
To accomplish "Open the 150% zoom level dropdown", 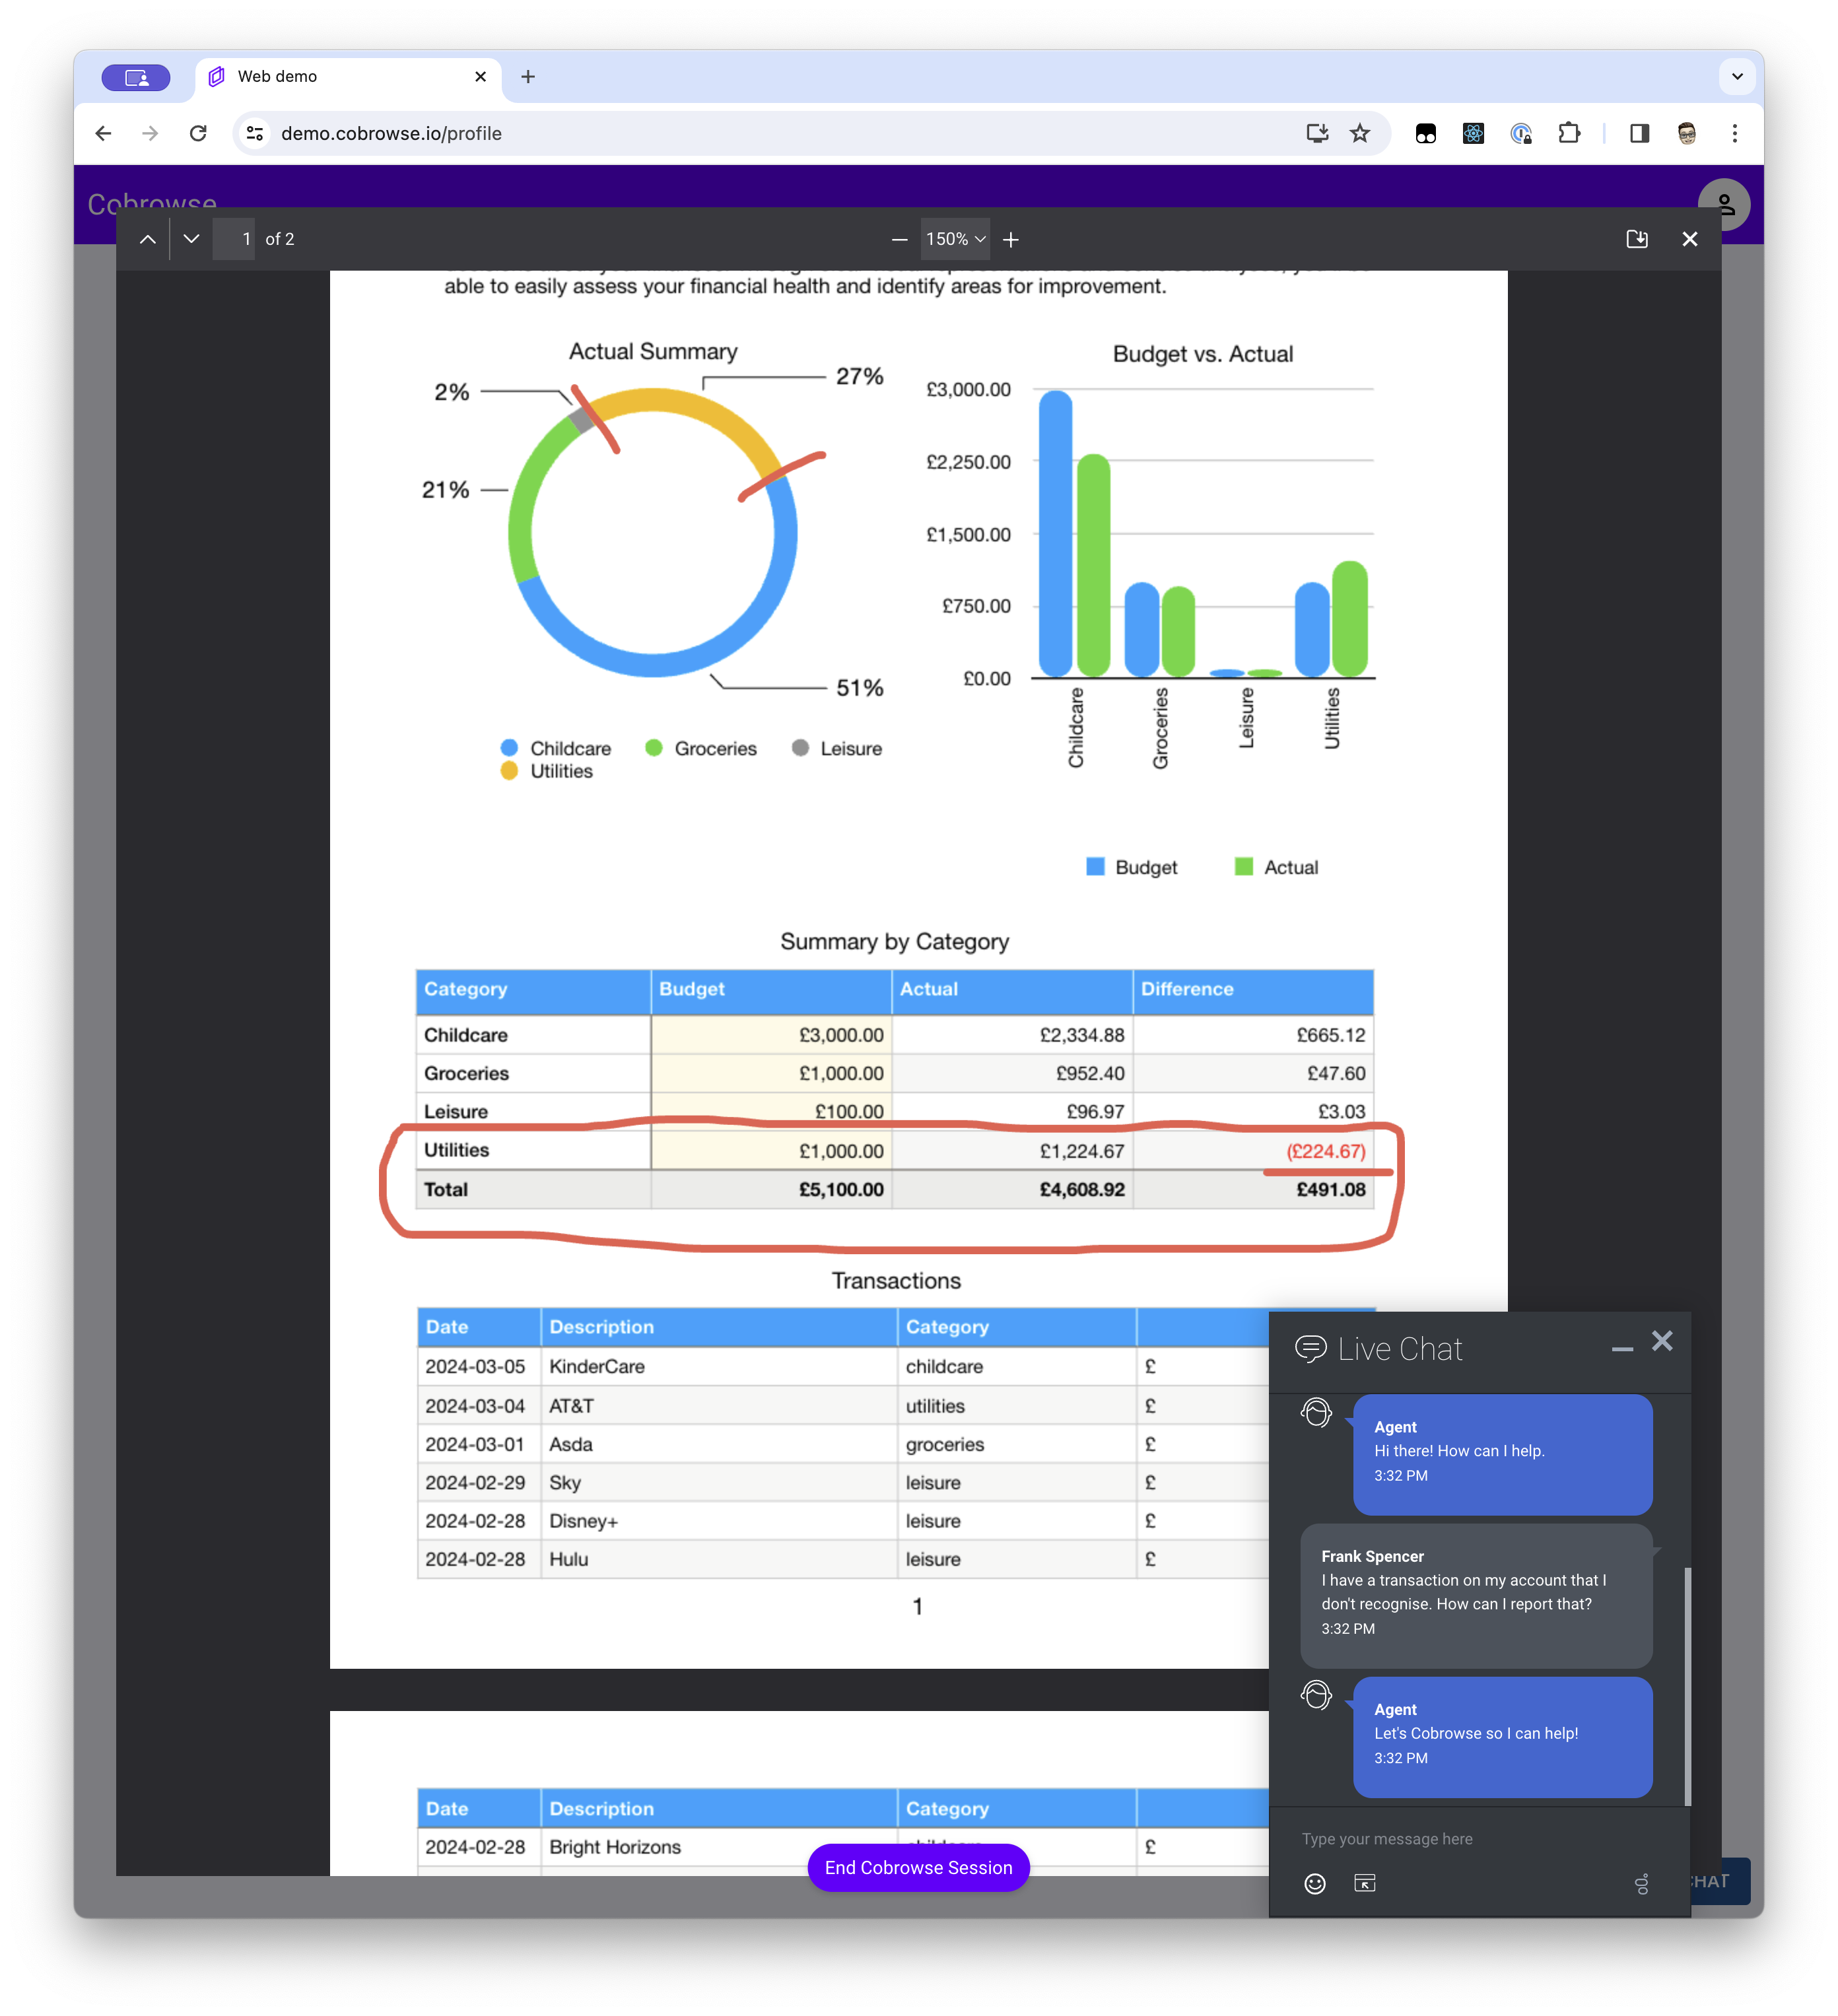I will pyautogui.click(x=955, y=240).
